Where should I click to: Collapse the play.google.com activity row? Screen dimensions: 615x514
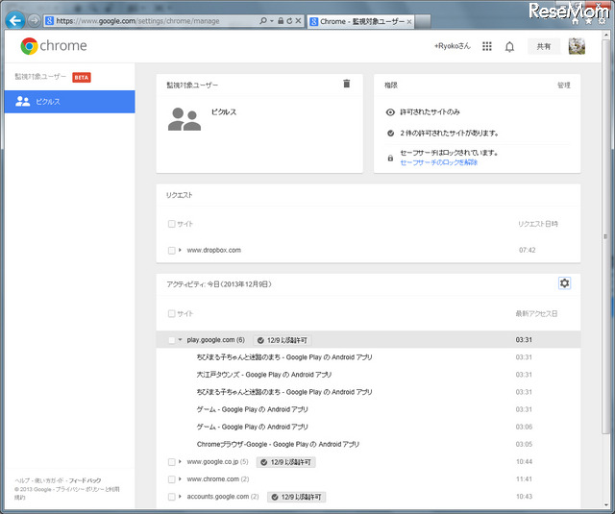point(180,339)
